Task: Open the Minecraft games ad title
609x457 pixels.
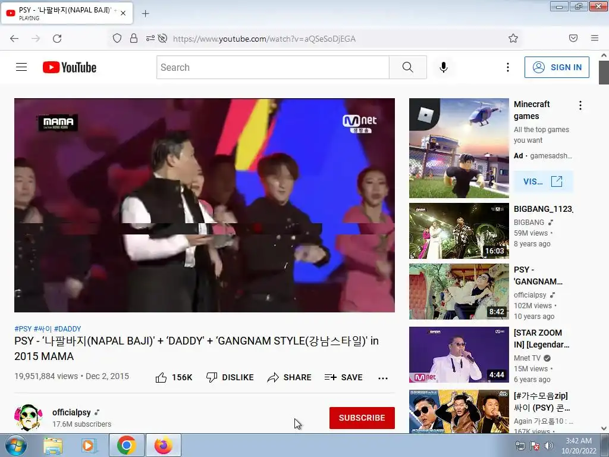Action: (532, 110)
